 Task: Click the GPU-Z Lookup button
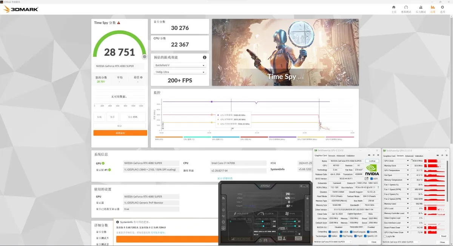tap(372, 161)
